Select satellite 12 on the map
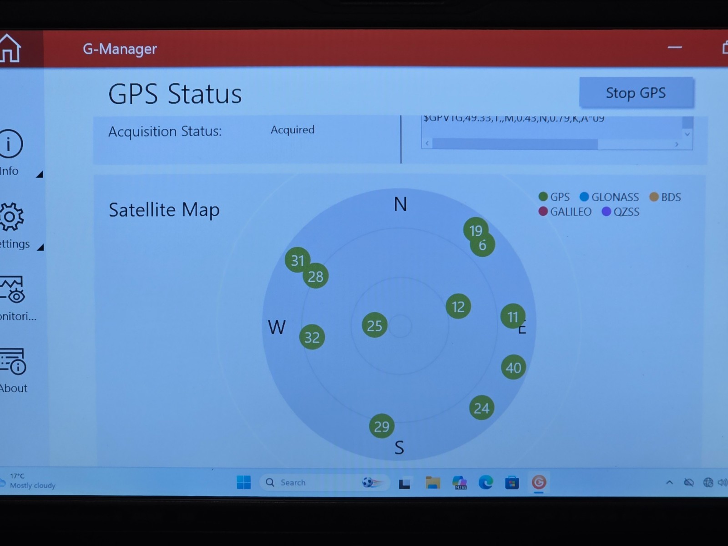This screenshot has height=546, width=728. [458, 306]
